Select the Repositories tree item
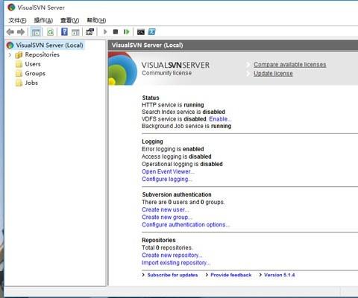This screenshot has height=298, width=358. pos(43,54)
